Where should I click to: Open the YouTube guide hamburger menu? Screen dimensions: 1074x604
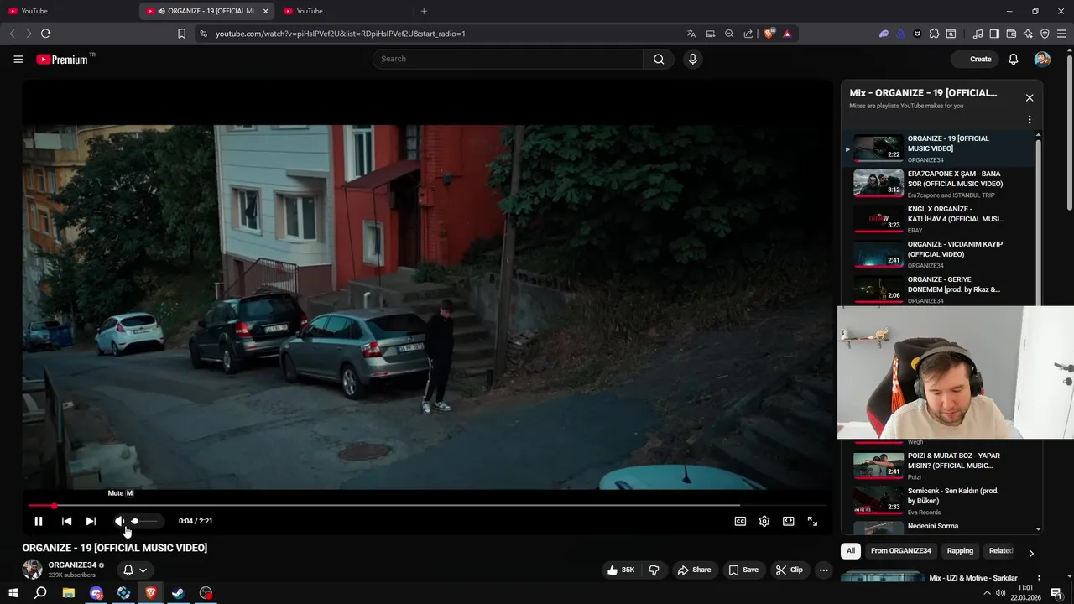coord(18,59)
